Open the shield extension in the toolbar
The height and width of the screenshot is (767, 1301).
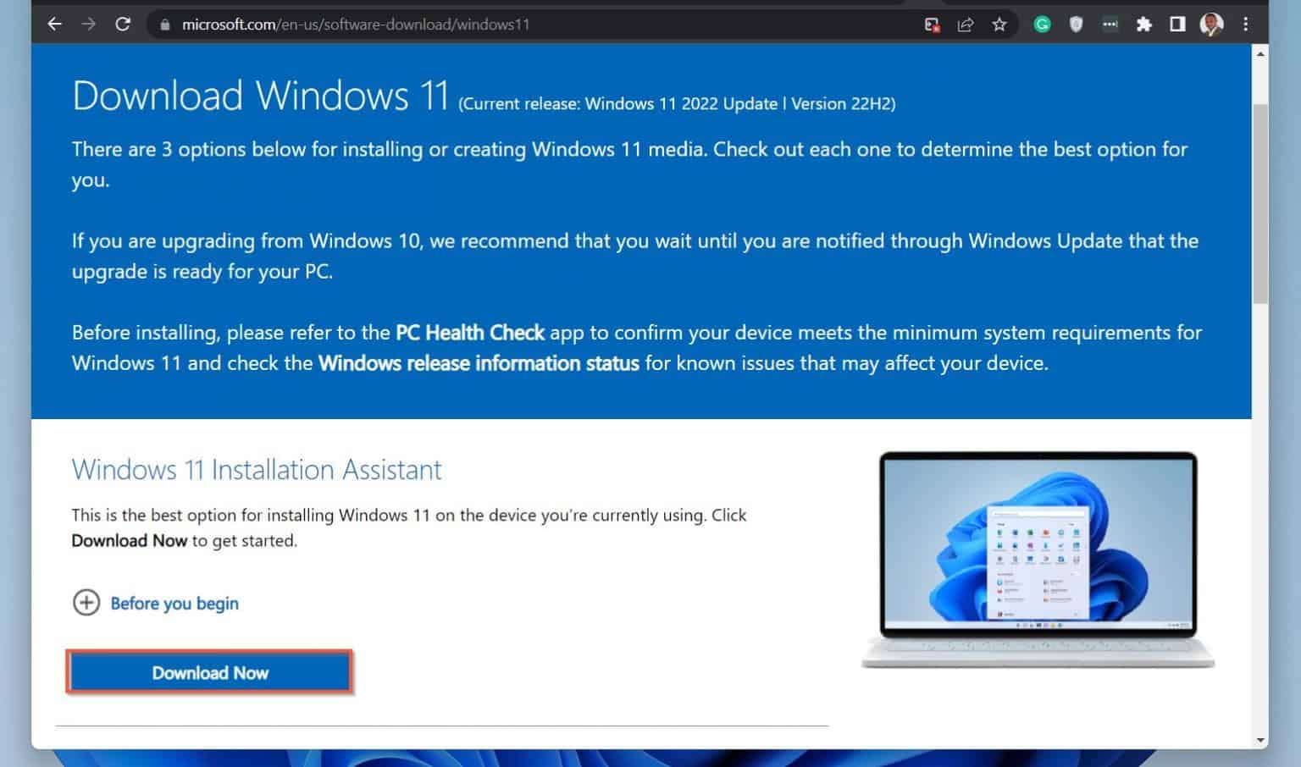1076,24
